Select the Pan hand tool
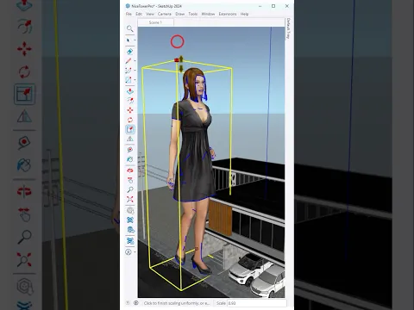Screen dimensions: 414x310 pyautogui.click(x=130, y=180)
